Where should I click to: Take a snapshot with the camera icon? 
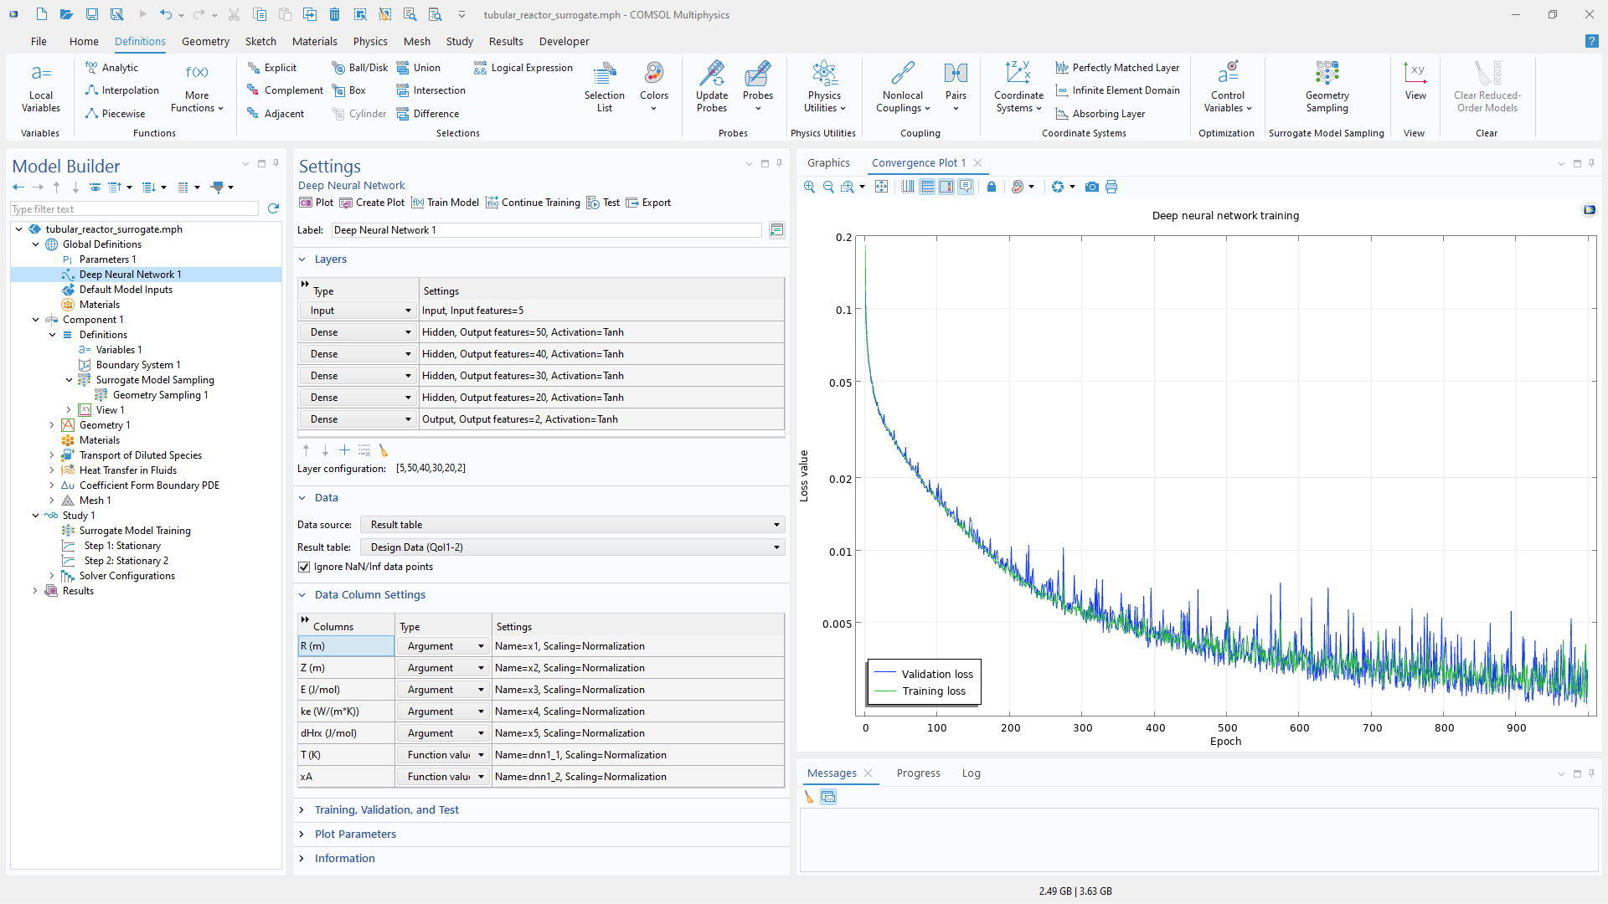tap(1091, 187)
